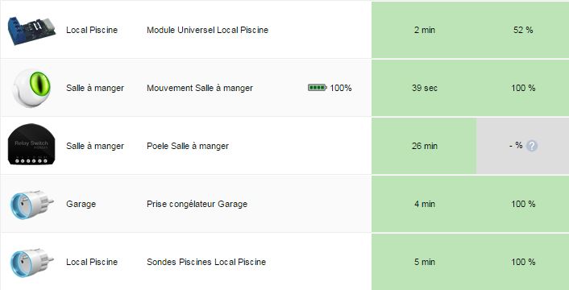Image resolution: width=569 pixels, height=290 pixels.
Task: Click the motion sensor eye icon
Action: [31, 88]
